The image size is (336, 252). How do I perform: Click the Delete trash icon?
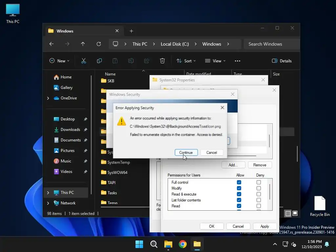pyautogui.click(x=162, y=61)
